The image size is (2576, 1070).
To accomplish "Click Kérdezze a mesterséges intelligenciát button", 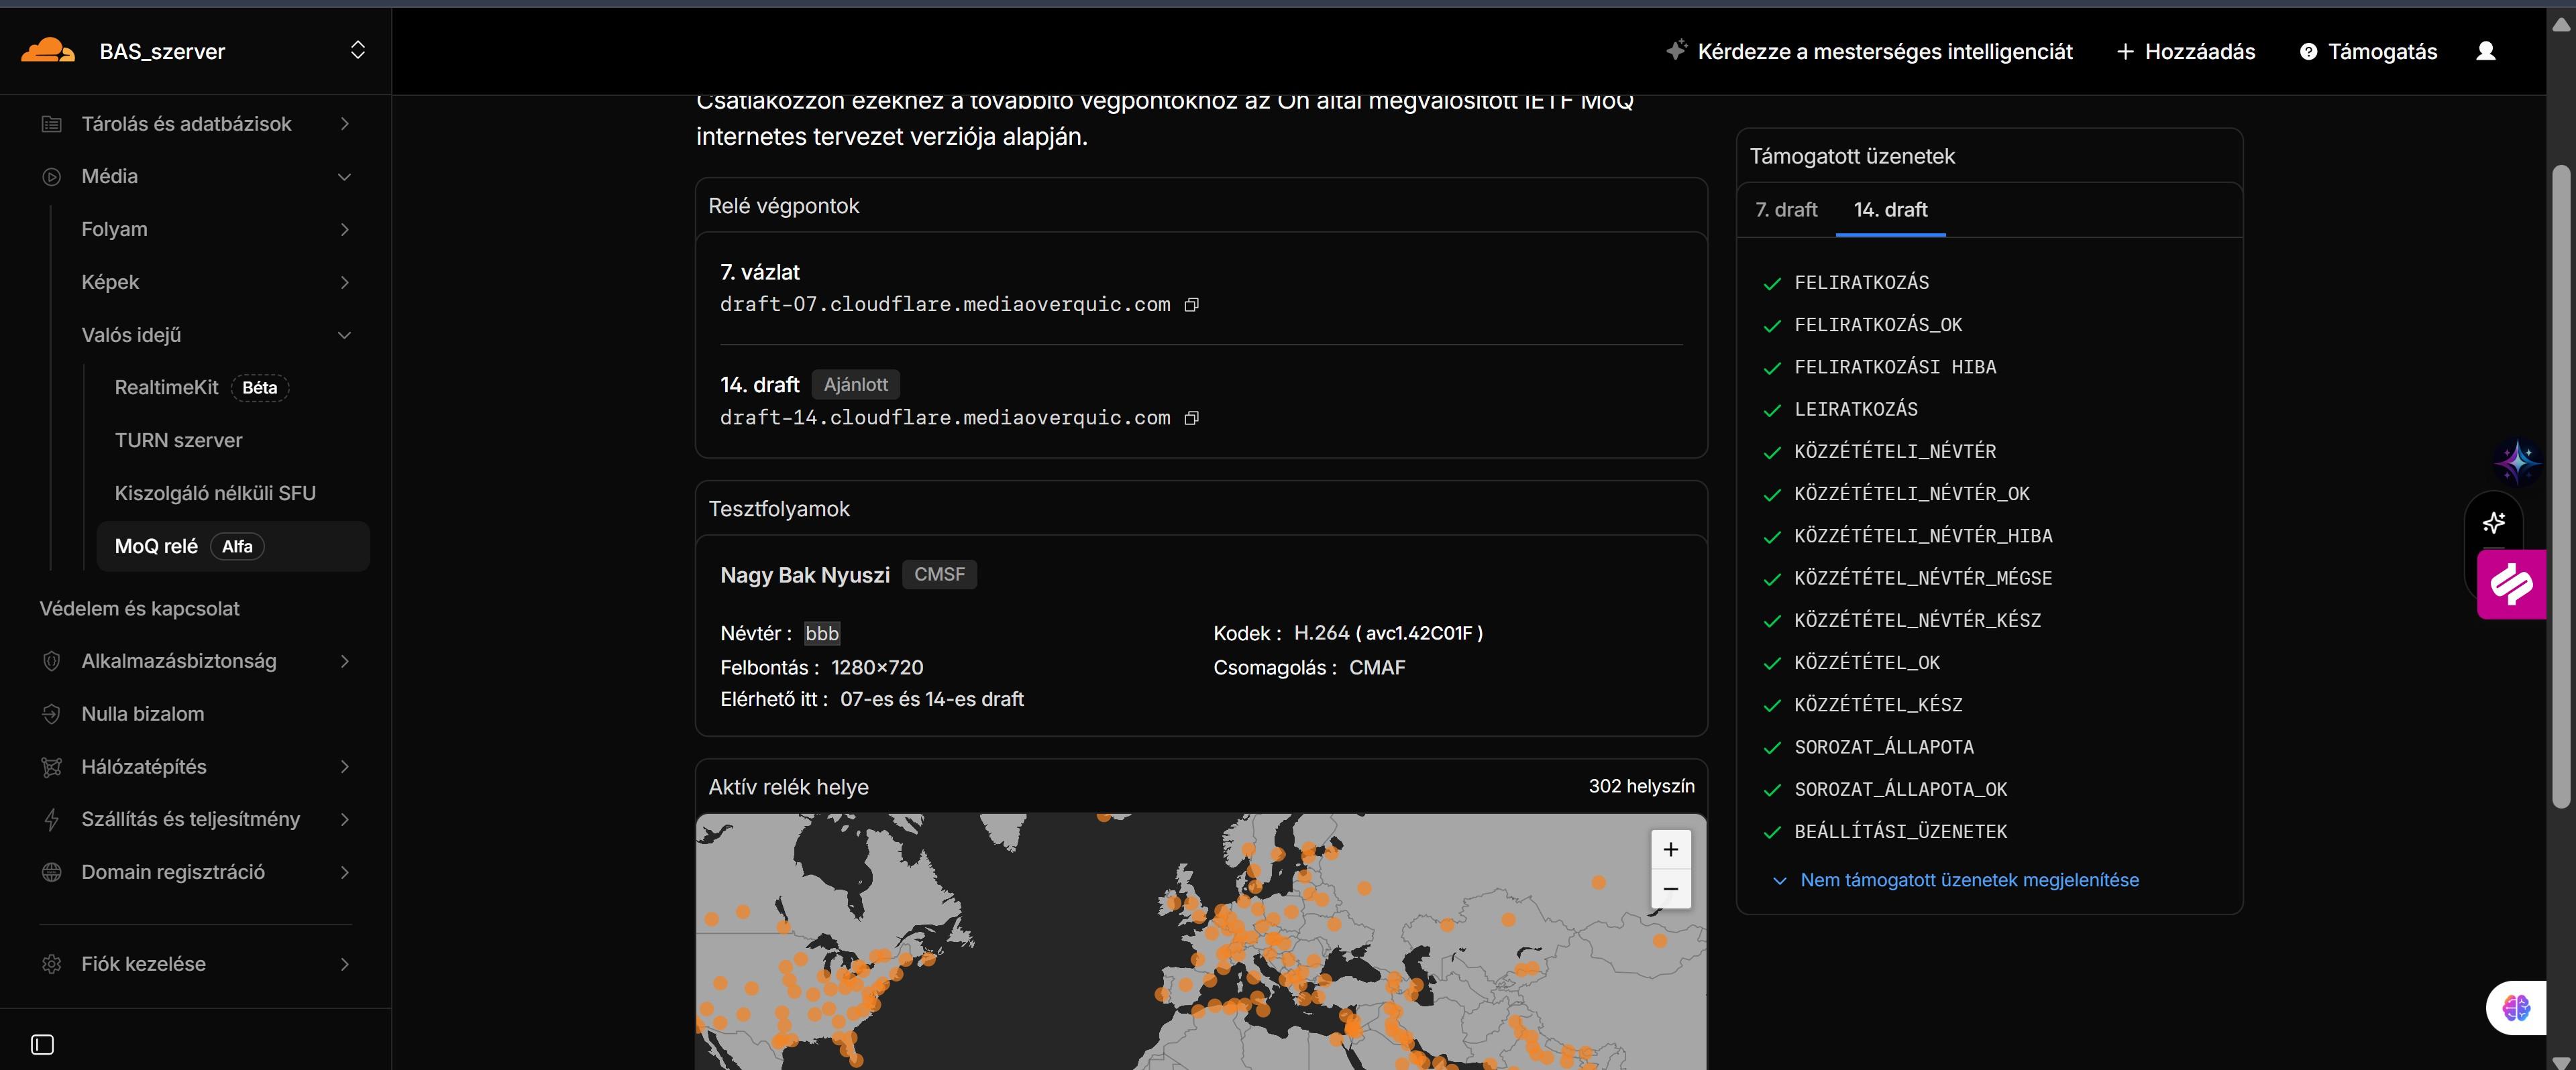I will pos(1869,51).
